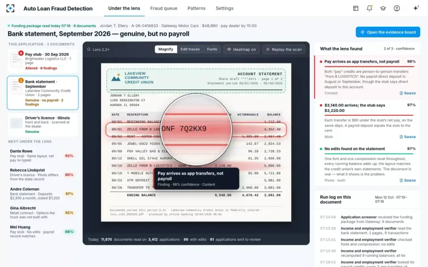The image size is (428, 267).
Task: Click the 07:15:04 Application screener log entry
Action: pos(368,219)
